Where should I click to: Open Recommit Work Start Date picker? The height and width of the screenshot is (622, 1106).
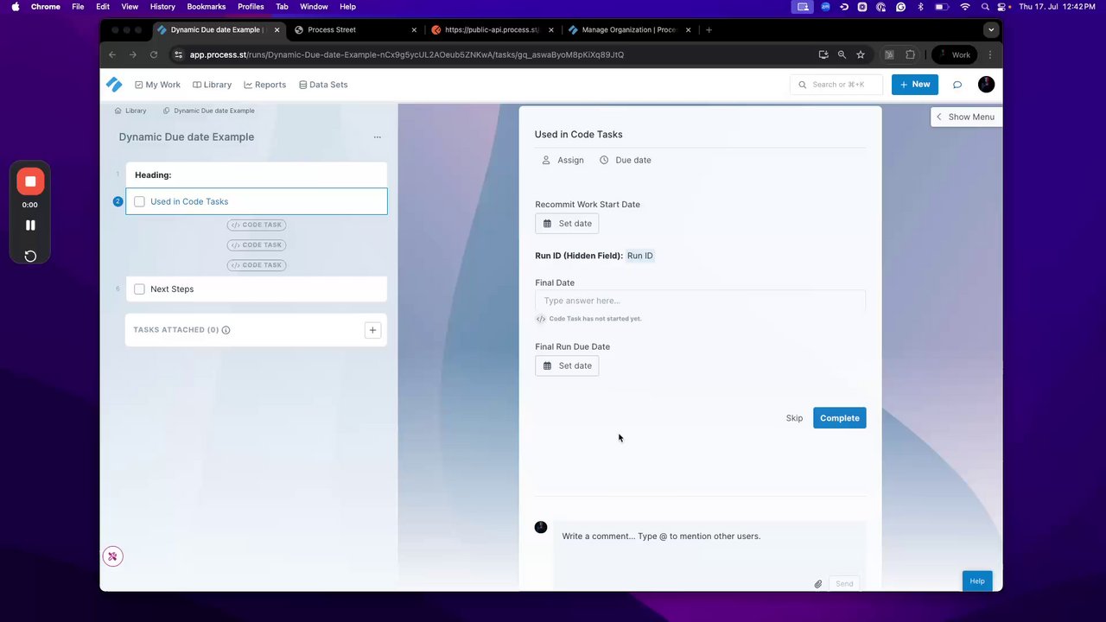coord(567,224)
